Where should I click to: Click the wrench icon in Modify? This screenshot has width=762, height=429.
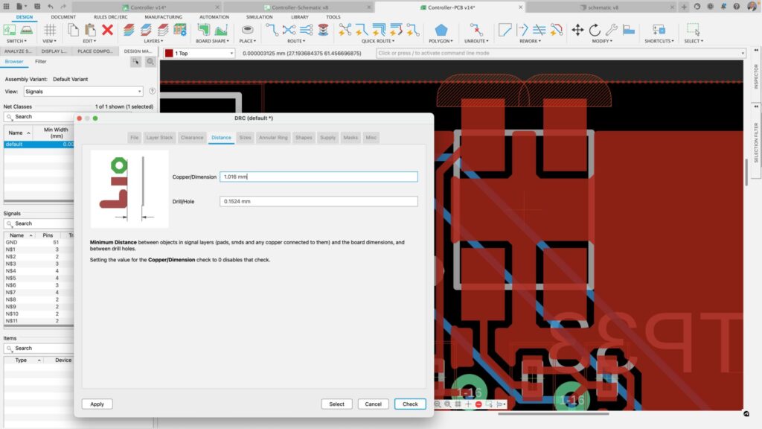[611, 30]
